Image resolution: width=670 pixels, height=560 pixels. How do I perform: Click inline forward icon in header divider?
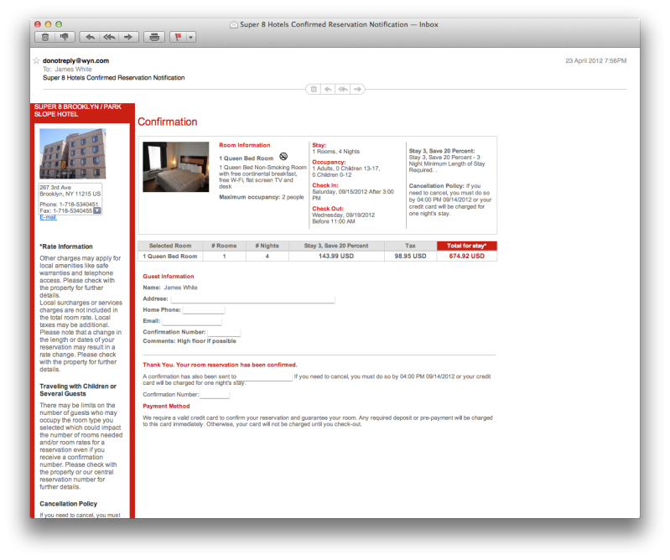358,89
